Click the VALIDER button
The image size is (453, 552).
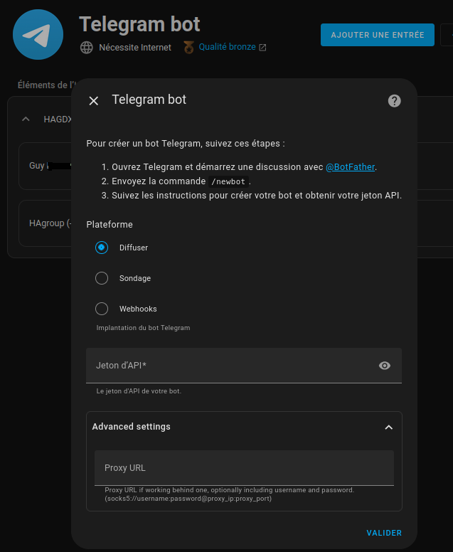(384, 533)
